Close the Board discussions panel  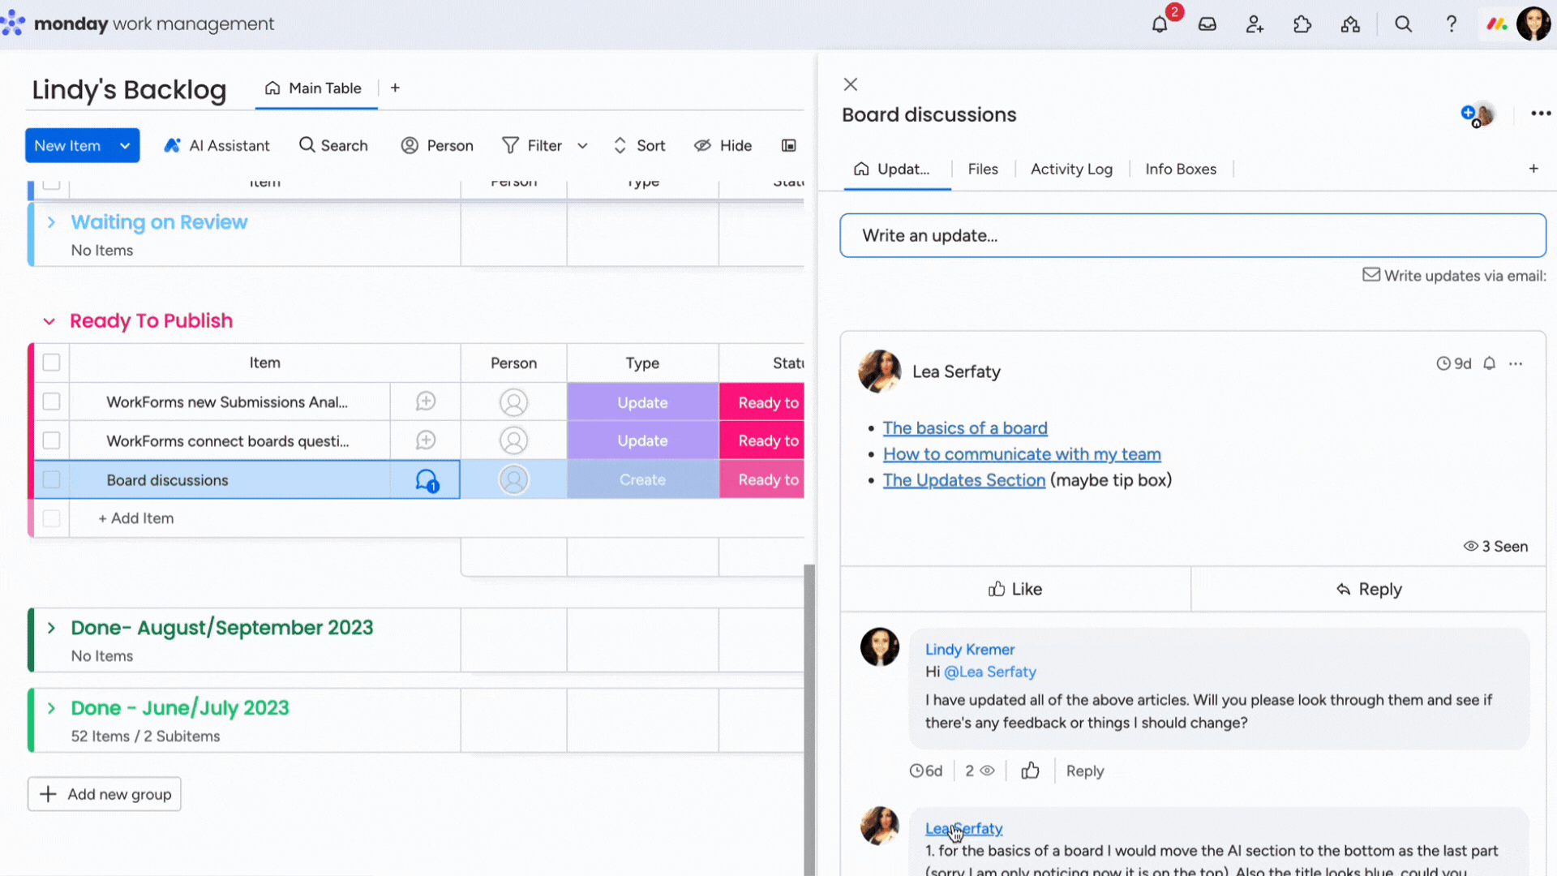coord(851,84)
